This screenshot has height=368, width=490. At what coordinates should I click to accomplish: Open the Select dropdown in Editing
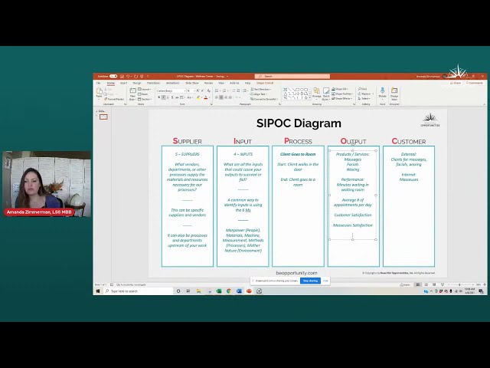pos(364,99)
